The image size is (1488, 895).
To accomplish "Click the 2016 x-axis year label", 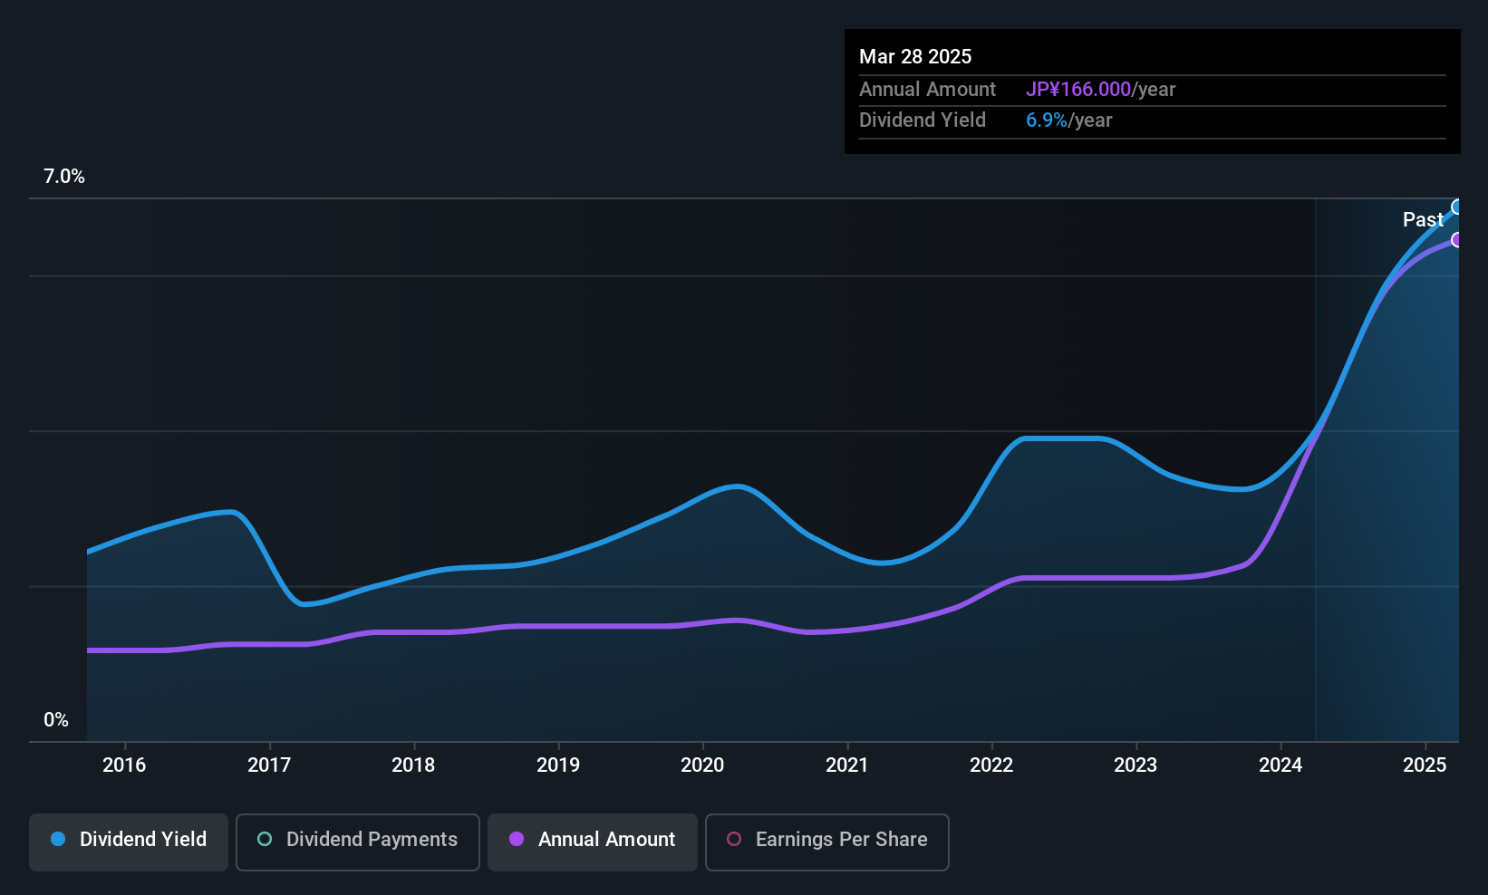I will click(x=124, y=765).
